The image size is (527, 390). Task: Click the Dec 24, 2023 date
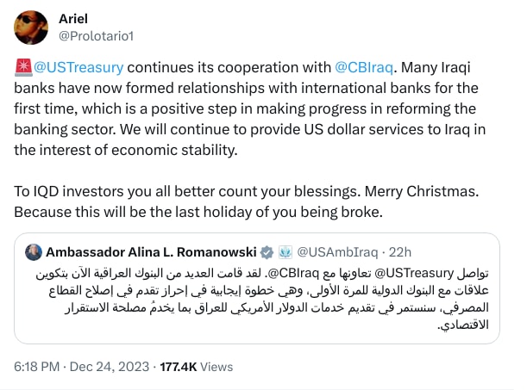click(110, 367)
